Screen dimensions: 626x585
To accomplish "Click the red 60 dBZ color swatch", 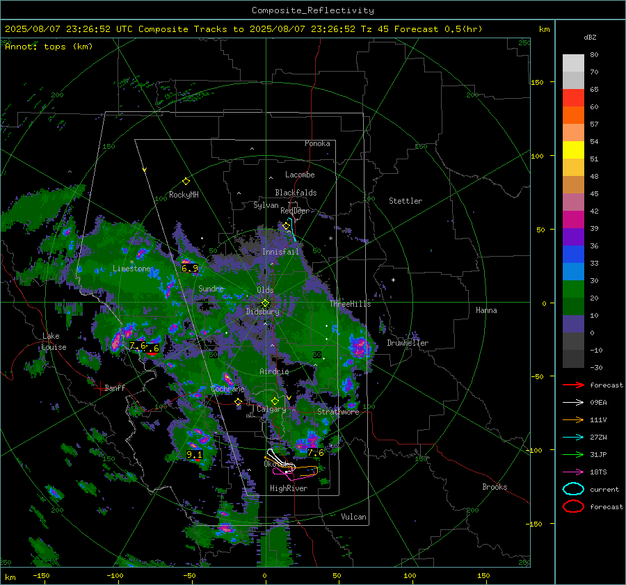I will [573, 98].
